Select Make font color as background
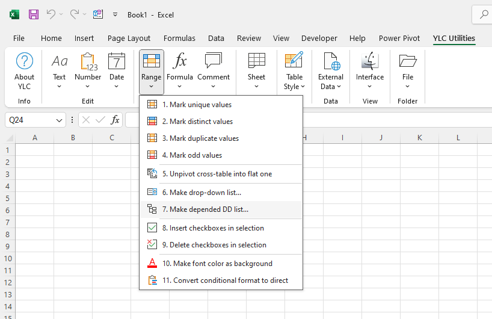 tap(217, 264)
